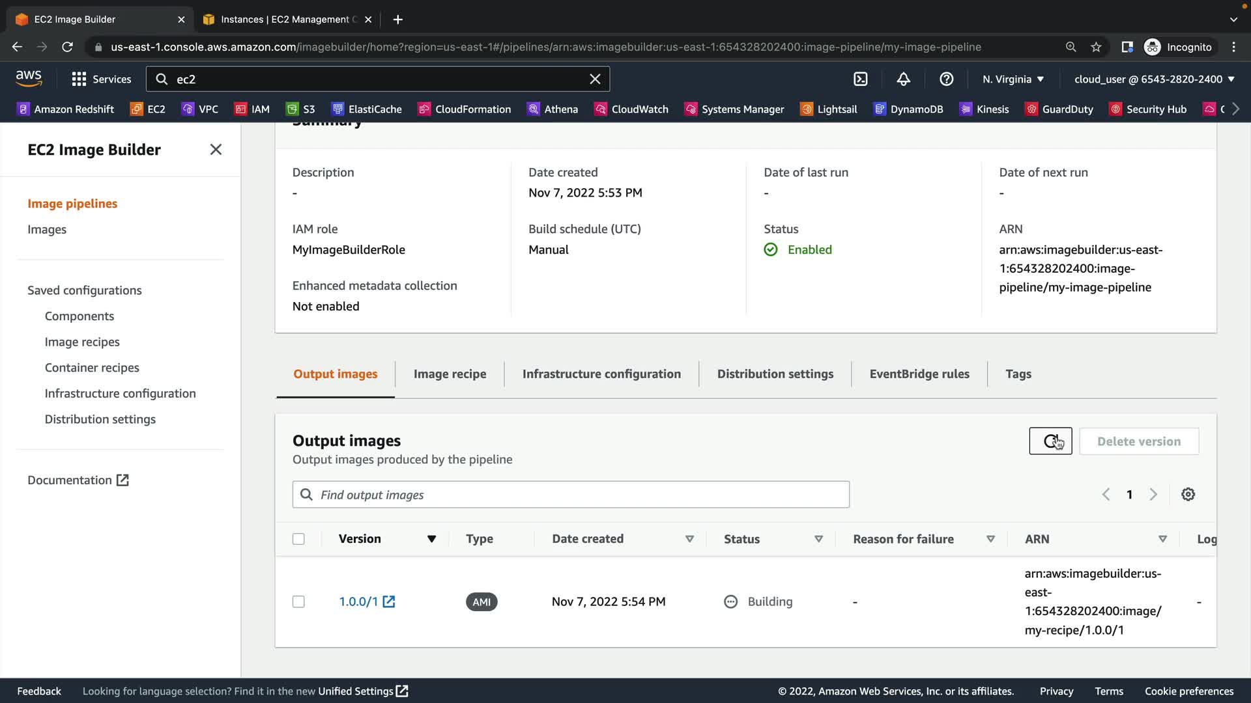The height and width of the screenshot is (703, 1251).
Task: Check the version 1.0.0/1 row
Action: point(298,602)
